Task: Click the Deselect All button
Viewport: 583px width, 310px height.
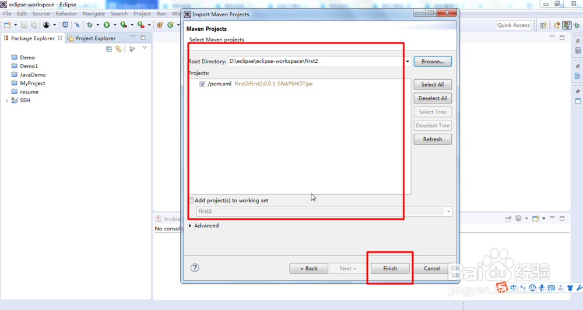Action: [433, 98]
